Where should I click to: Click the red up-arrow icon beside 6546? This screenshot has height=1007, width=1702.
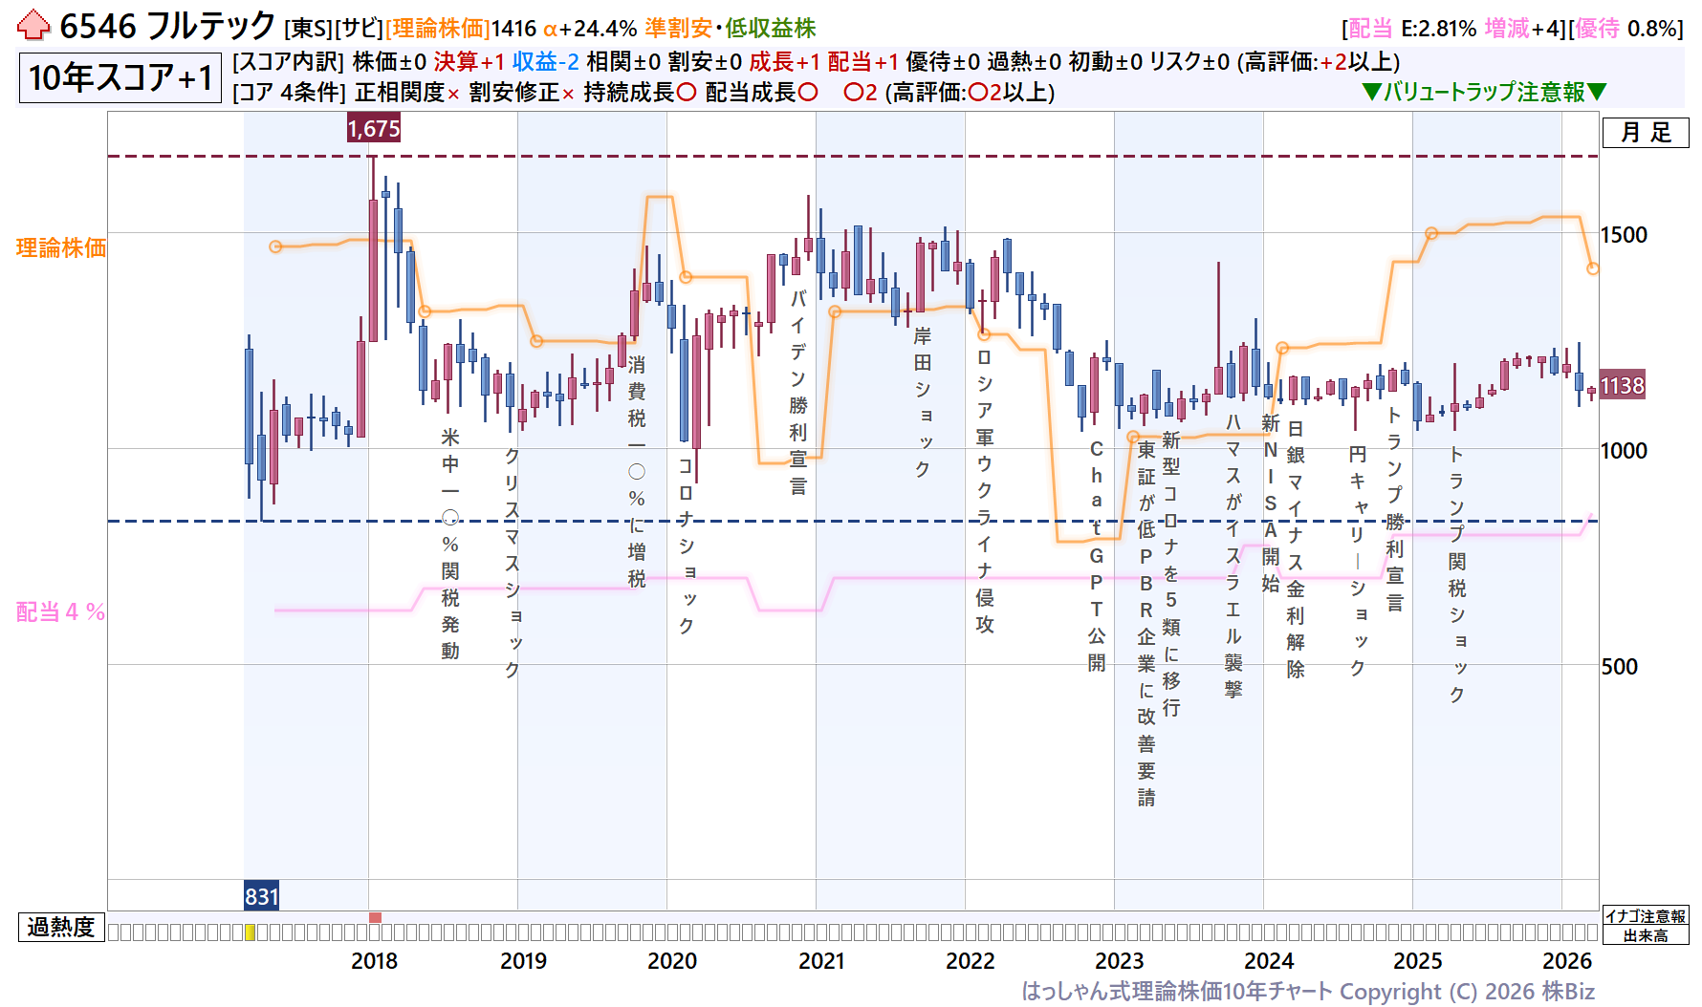pos(33,26)
